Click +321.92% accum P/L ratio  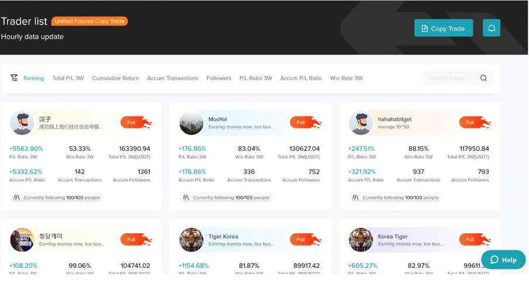point(362,171)
